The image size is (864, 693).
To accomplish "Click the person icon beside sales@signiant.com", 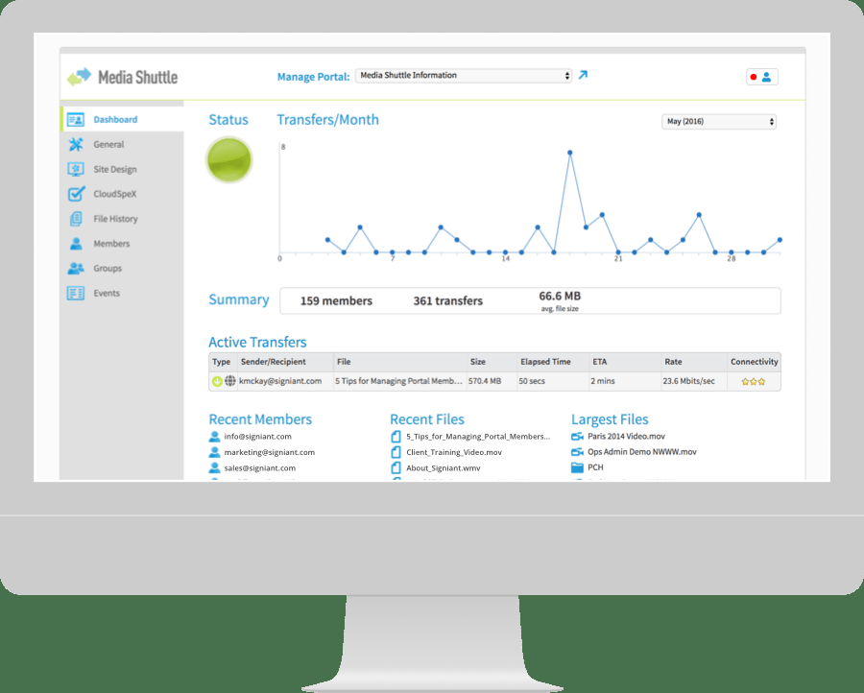I will point(214,468).
